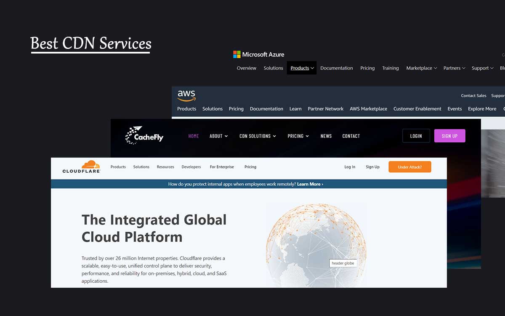Click the Under Attack? button
Image resolution: width=505 pixels, height=316 pixels.
[409, 167]
